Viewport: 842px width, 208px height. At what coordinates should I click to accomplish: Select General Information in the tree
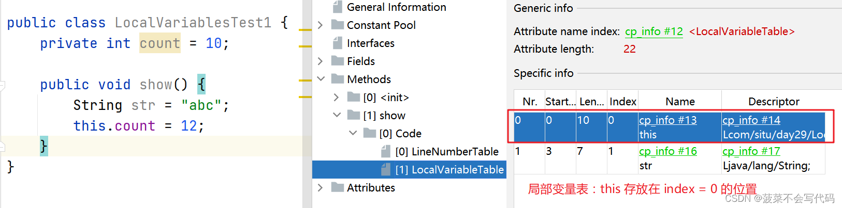(396, 7)
